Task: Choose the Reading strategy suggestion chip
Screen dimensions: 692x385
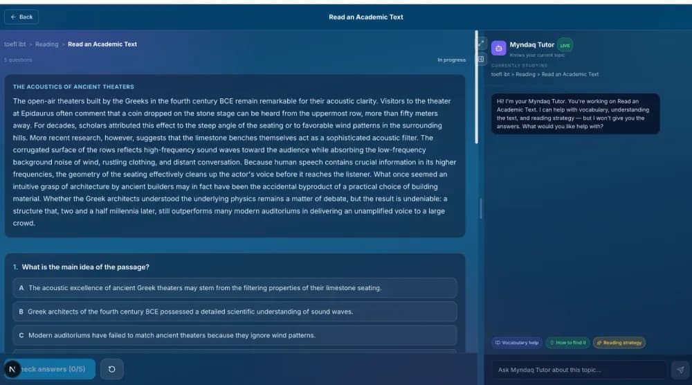Action: point(619,343)
